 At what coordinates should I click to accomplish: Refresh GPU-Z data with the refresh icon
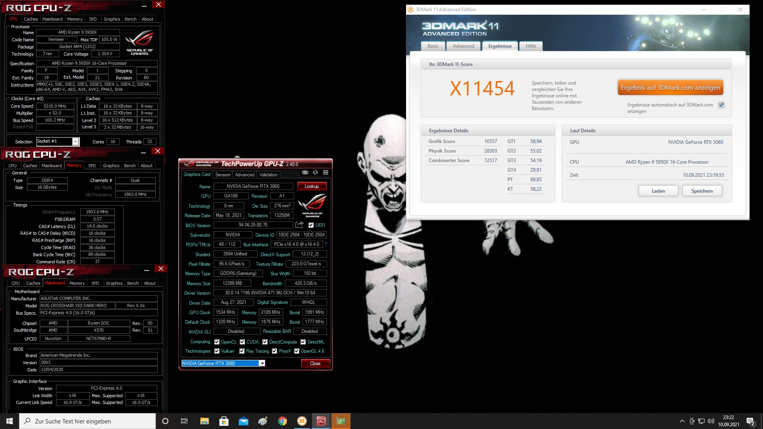click(x=315, y=172)
